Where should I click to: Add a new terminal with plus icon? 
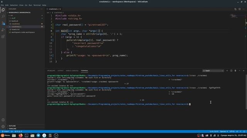point(227,71)
